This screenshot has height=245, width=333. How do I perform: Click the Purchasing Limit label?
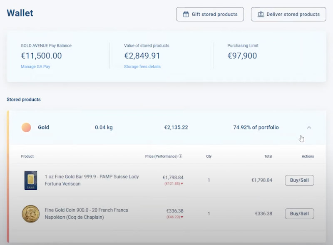[243, 45]
